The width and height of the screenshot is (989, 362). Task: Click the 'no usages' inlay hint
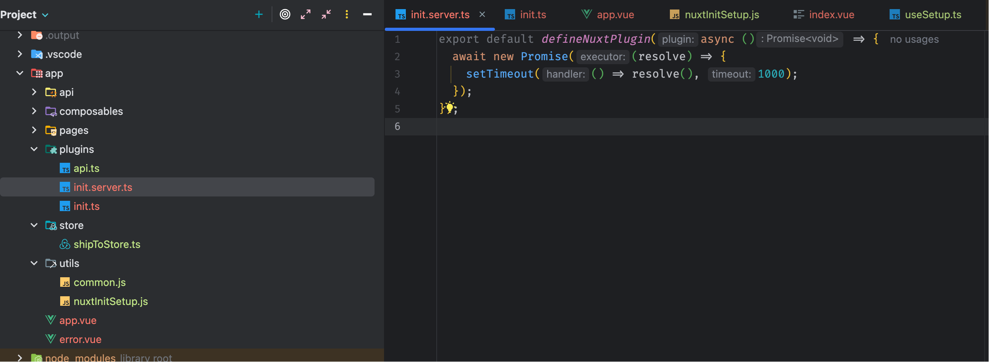coord(914,39)
